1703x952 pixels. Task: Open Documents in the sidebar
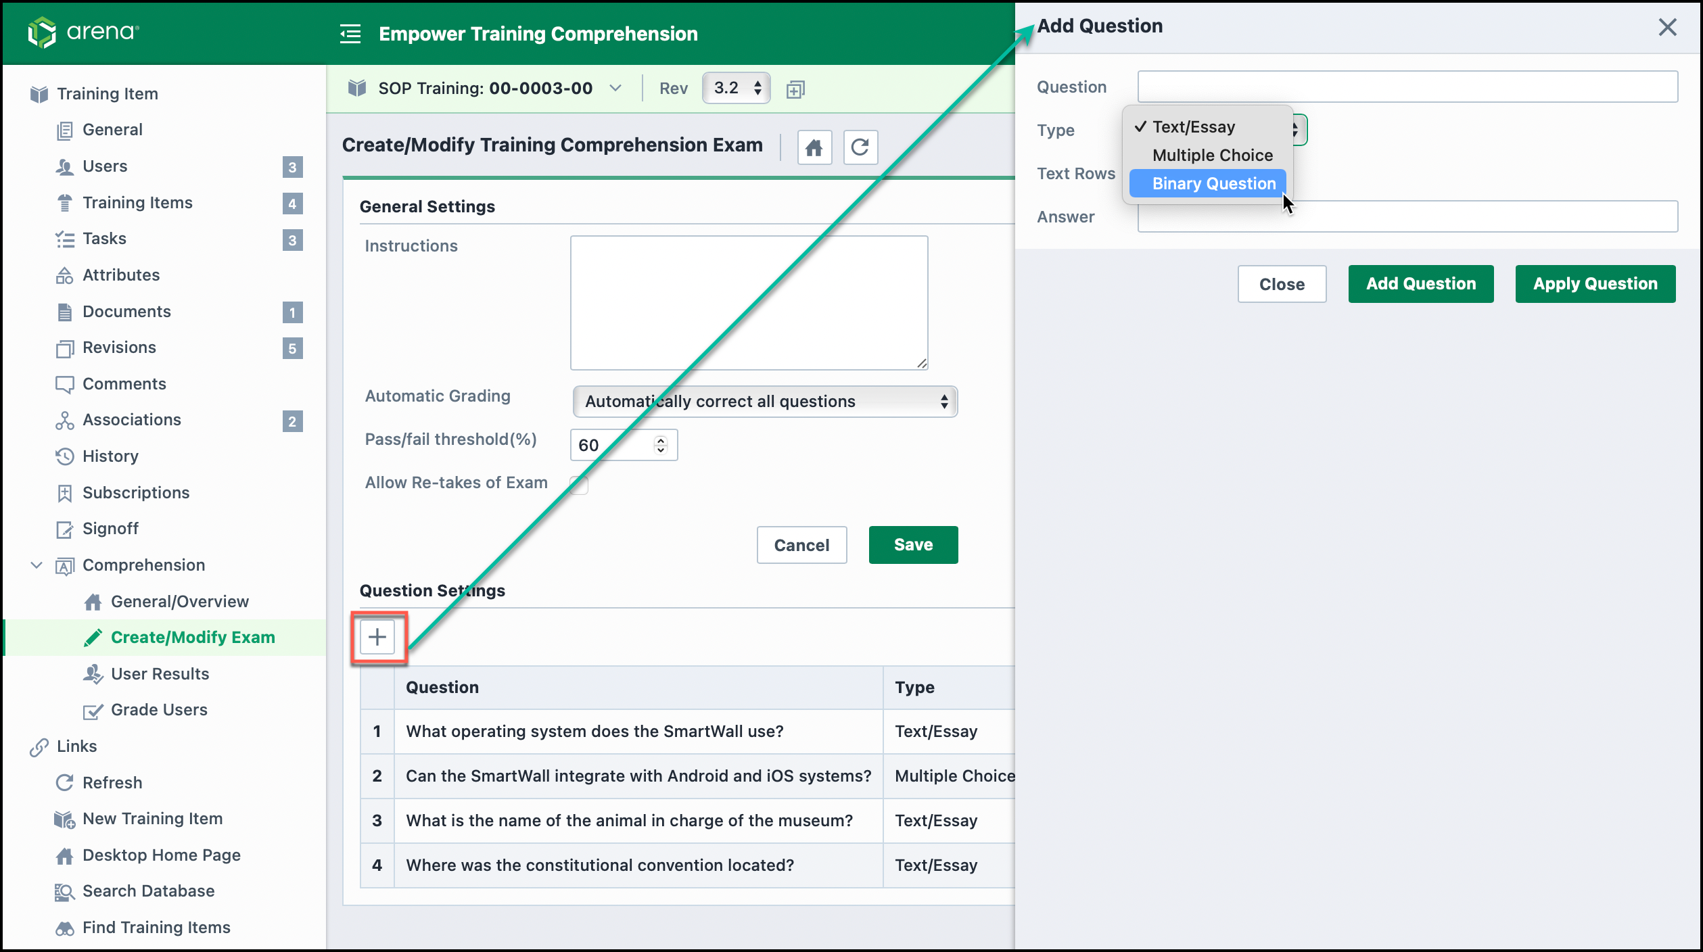coord(126,312)
